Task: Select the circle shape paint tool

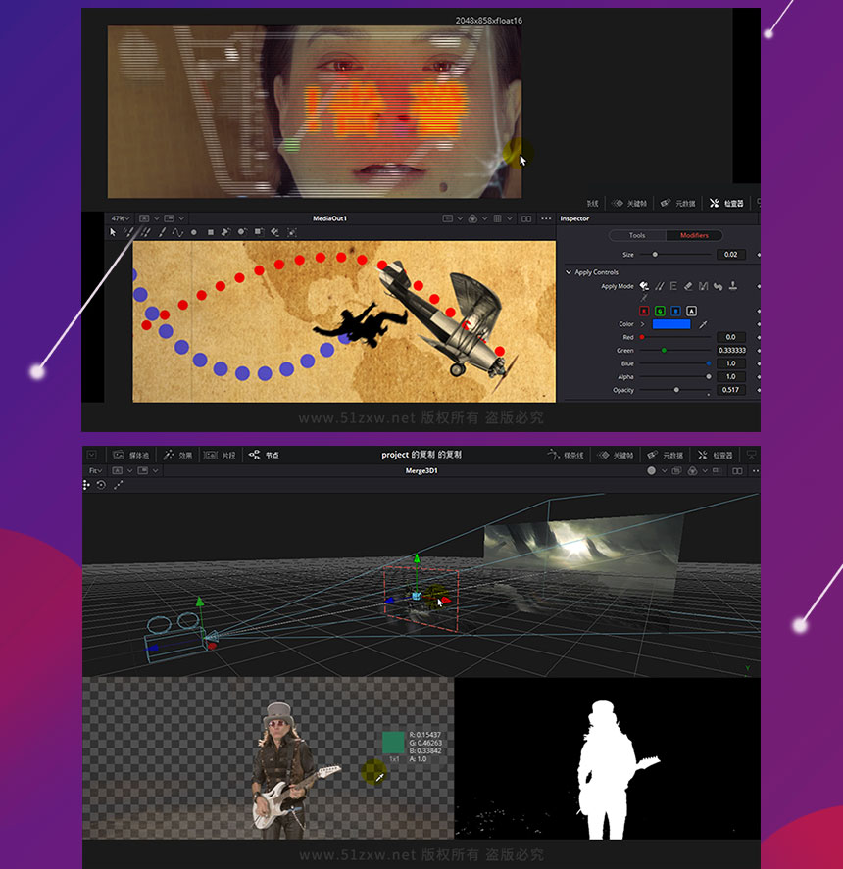Action: tap(193, 233)
